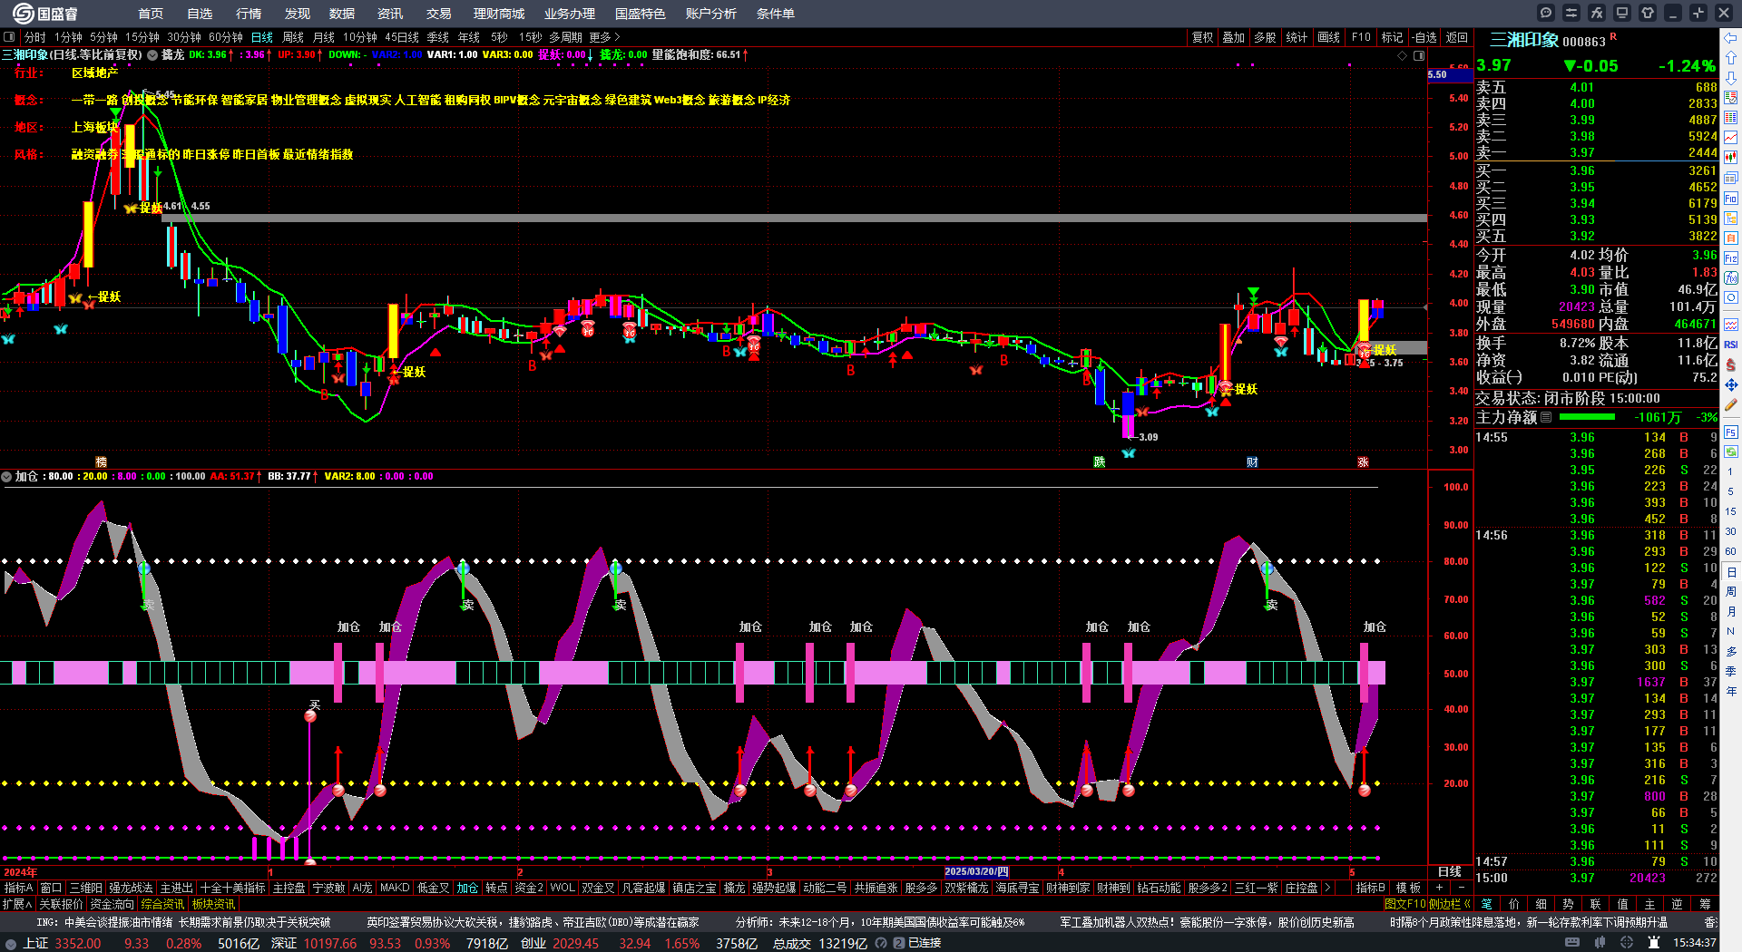
Task: Click the RSI icon in right sidebar
Action: point(1731,345)
